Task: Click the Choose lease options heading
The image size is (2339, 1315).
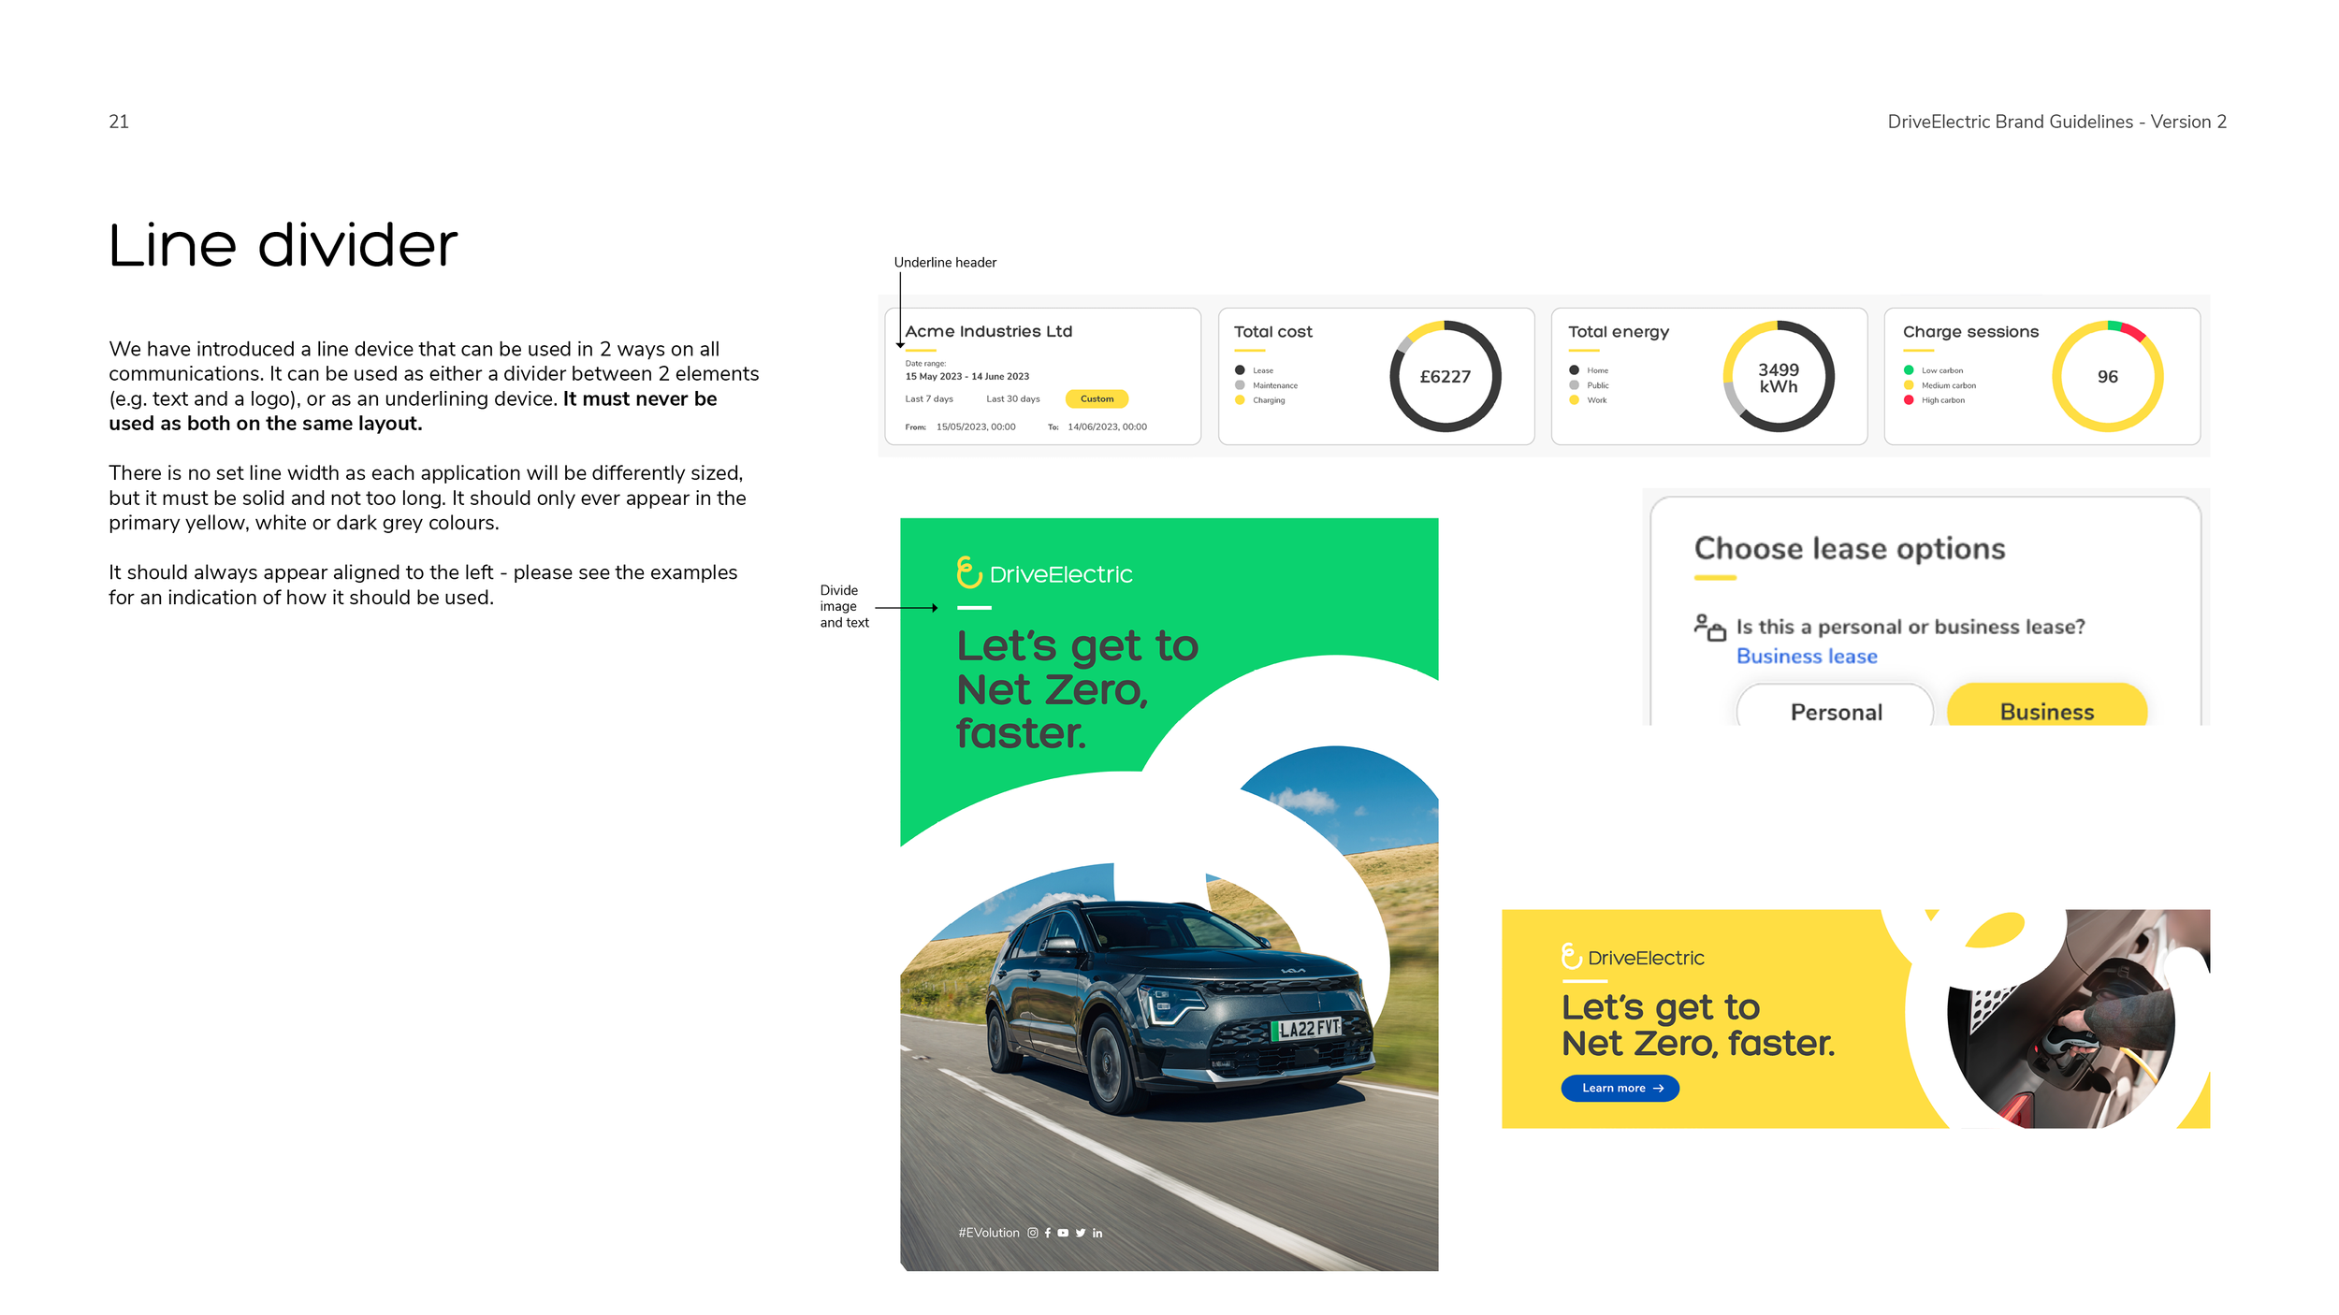Action: click(x=1850, y=549)
